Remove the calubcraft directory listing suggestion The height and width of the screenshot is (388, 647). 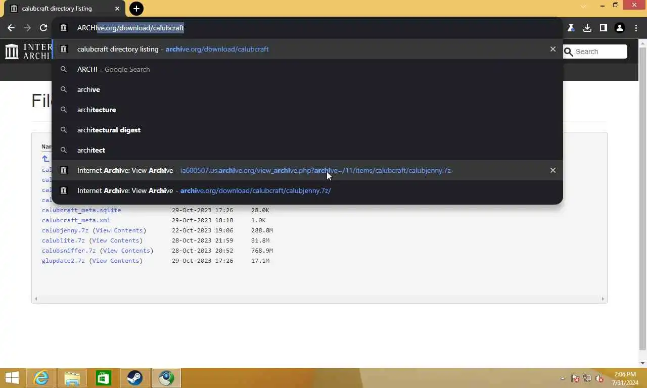tap(553, 49)
